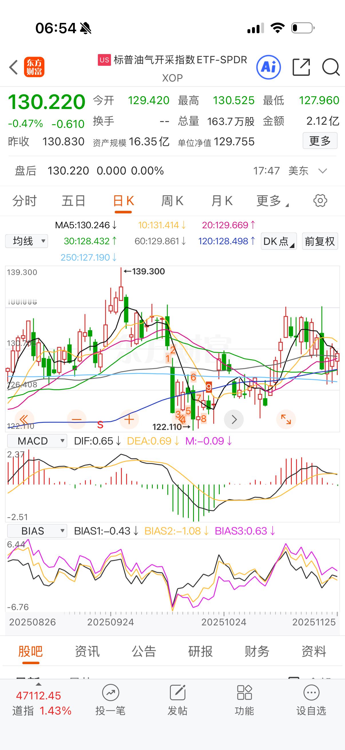Expand after-hours 盘后 row chevron
This screenshot has height=750, width=345.
(x=323, y=171)
